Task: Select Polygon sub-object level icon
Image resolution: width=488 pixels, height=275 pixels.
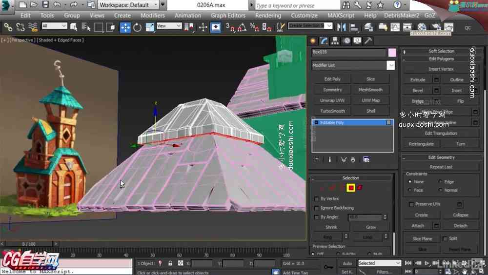Action: (351, 188)
